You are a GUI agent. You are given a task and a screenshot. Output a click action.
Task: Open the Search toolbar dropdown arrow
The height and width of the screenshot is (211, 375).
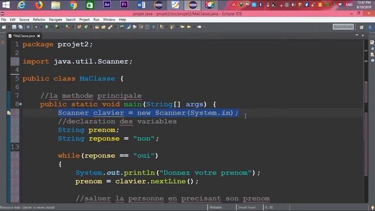click(x=115, y=27)
